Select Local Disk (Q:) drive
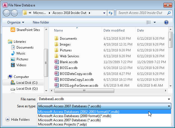This screenshot has height=128, width=175. point(24,89)
